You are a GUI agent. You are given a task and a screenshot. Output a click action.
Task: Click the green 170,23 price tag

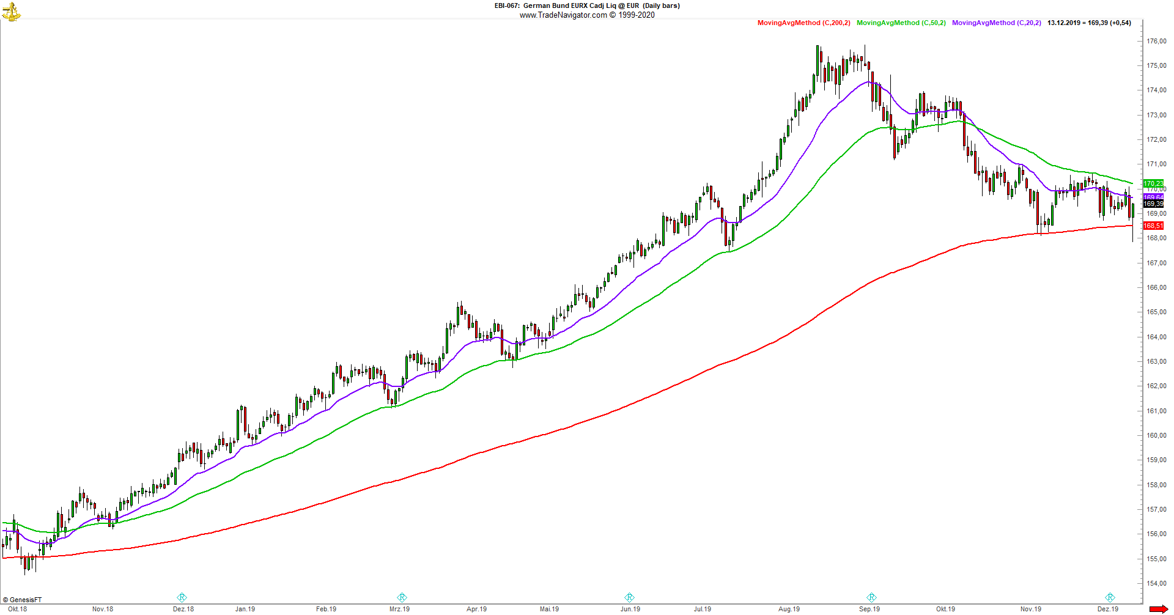coord(1153,183)
